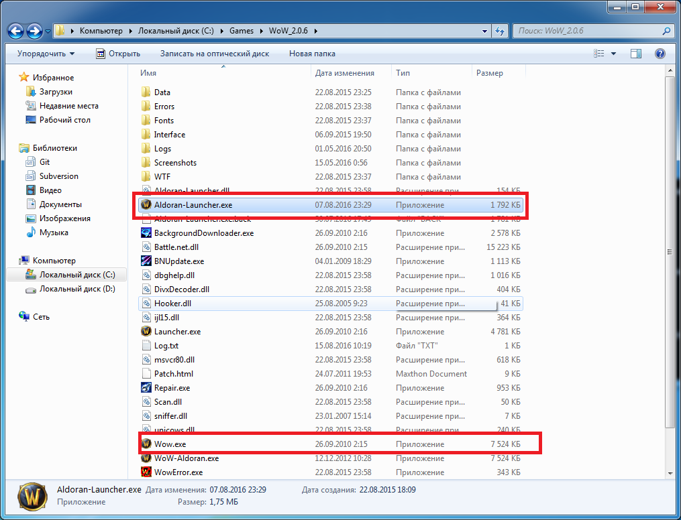Expand the view options dropdown arrow
This screenshot has width=681, height=520.
click(x=614, y=54)
